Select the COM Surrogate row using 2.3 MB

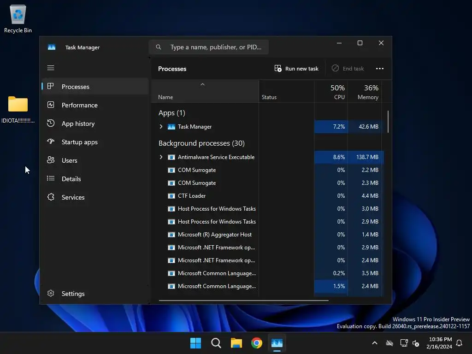(x=268, y=183)
